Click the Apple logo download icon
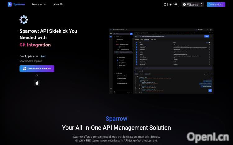Viewport: 233px width, 145px height. (x=37, y=83)
